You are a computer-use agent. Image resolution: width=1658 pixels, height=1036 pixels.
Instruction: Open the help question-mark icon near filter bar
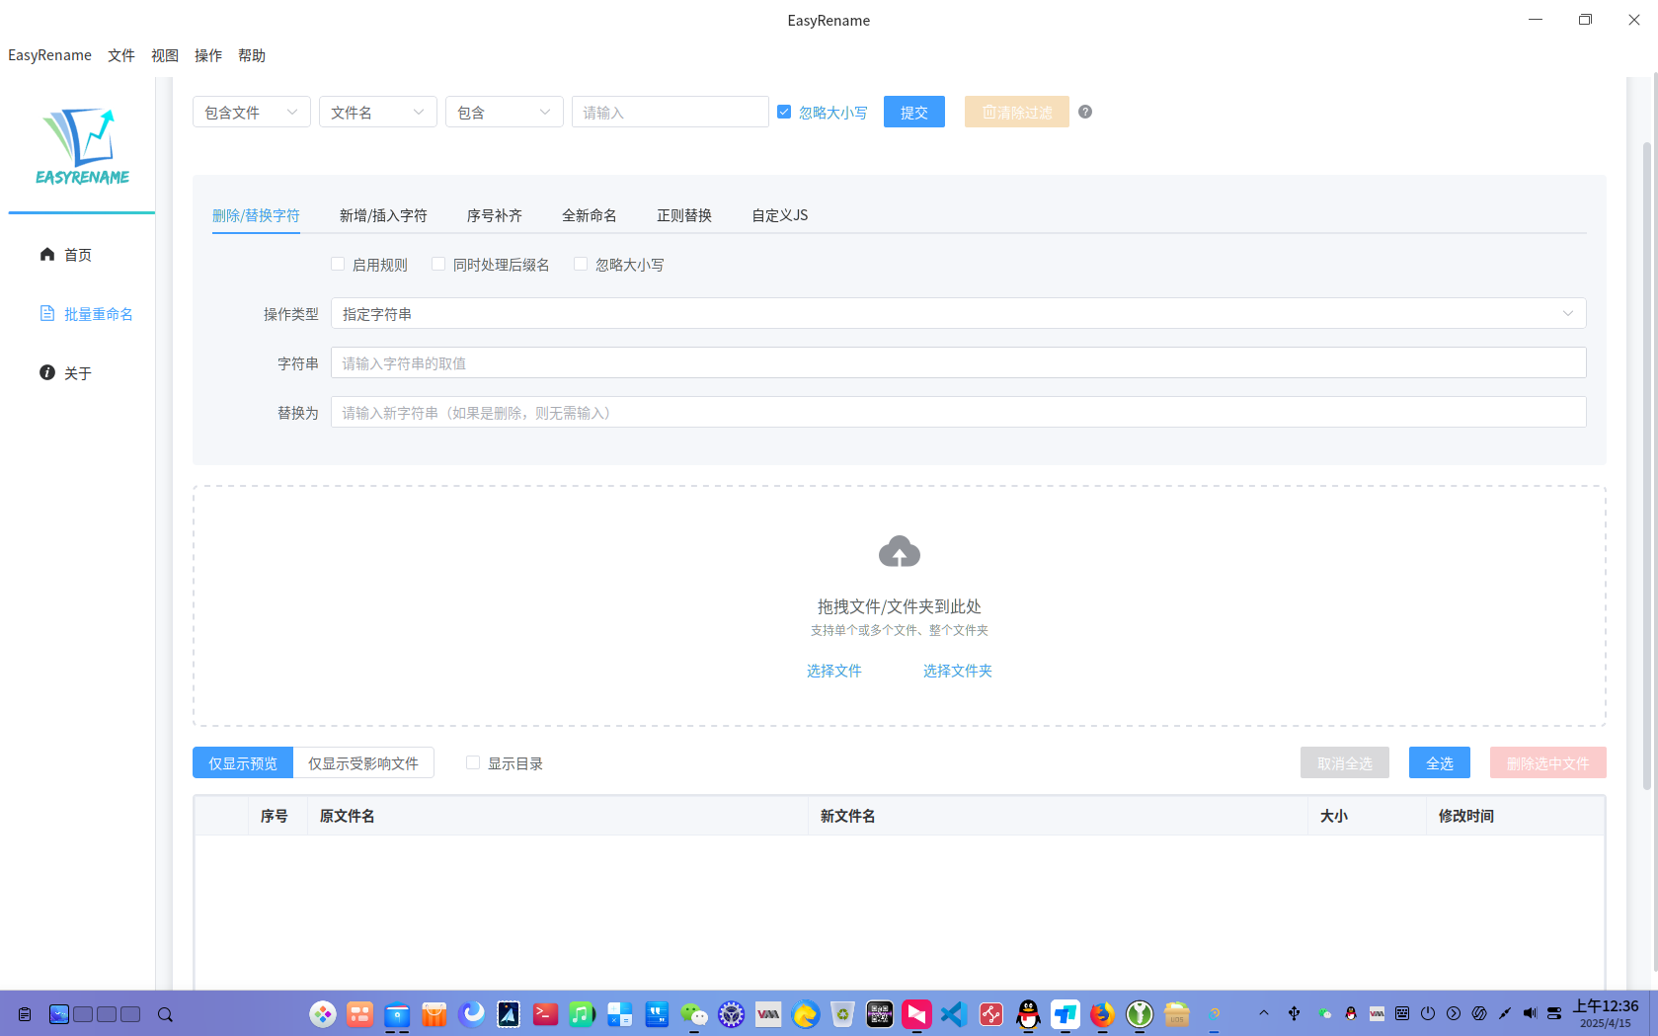1085,112
